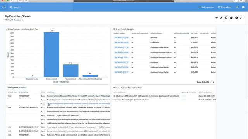248x139 pixels.
Task: Click Rows 1-8 of 38 pagination text
Action: [203, 82]
